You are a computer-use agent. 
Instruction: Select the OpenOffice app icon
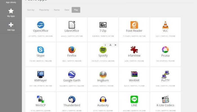coord(41,25)
